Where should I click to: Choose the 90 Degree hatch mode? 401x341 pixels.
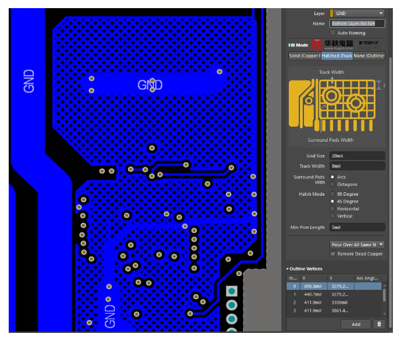point(333,194)
